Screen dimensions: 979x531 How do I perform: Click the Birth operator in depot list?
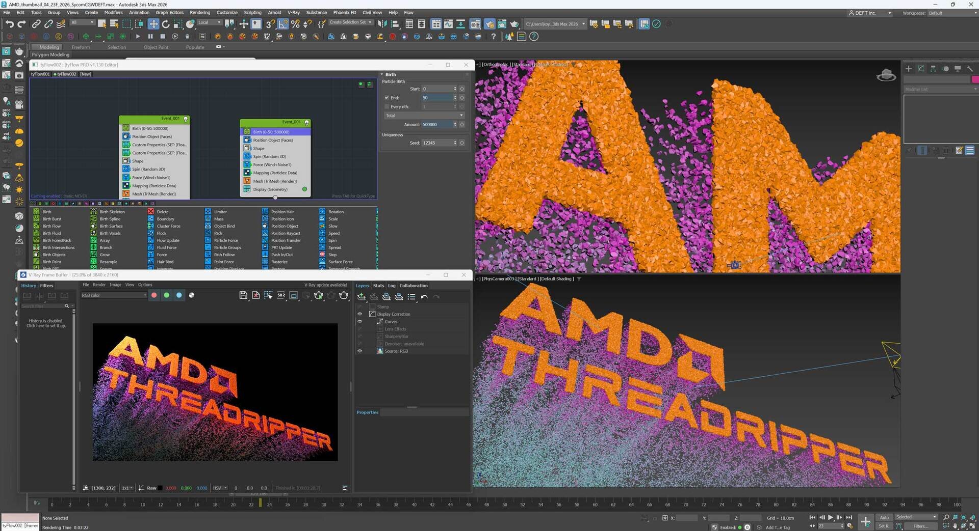pos(47,212)
